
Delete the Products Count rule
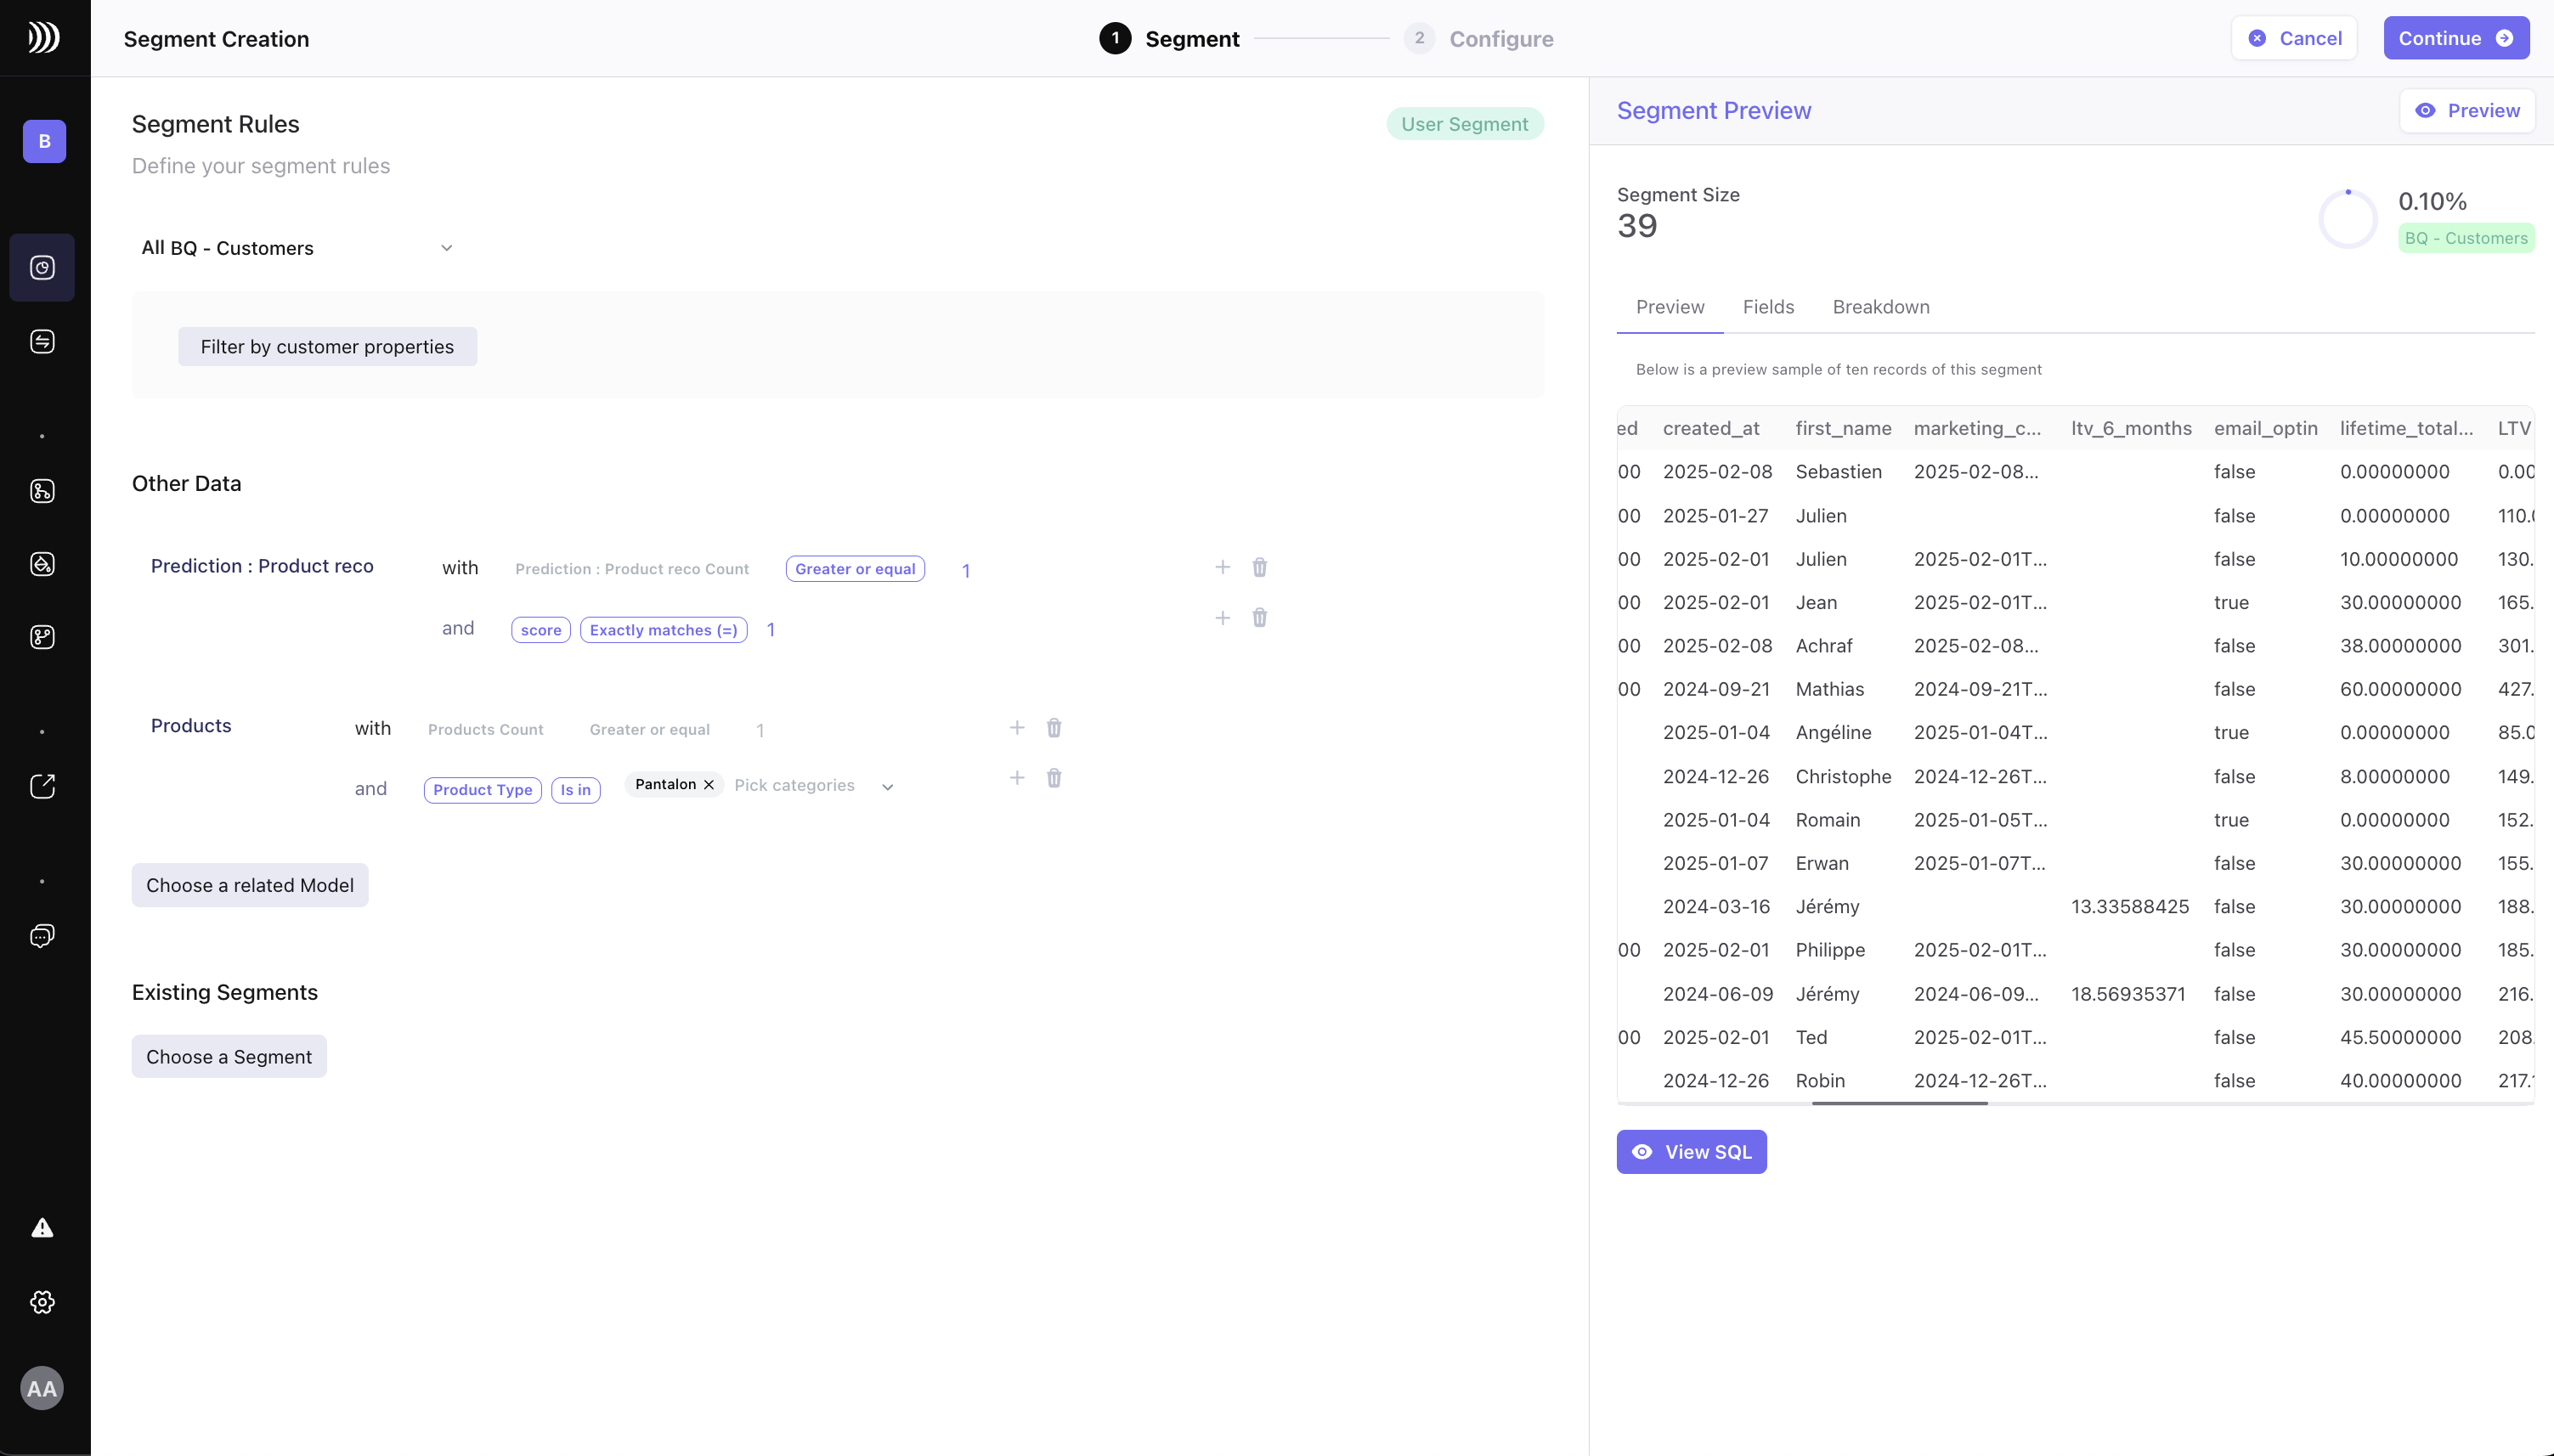[1054, 728]
